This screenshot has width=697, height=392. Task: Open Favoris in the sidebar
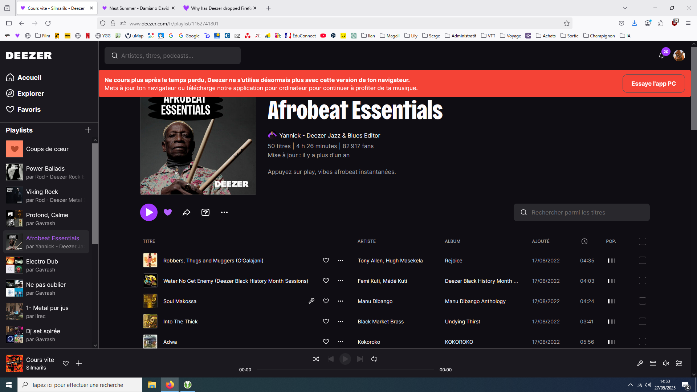pyautogui.click(x=23, y=109)
